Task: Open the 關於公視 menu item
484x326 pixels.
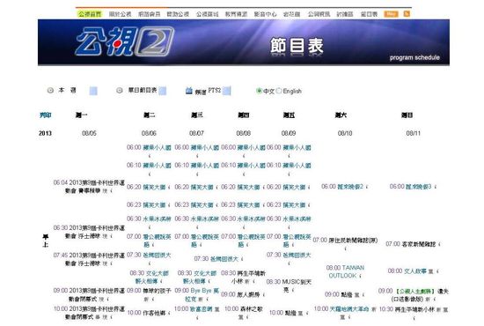Action: [x=120, y=14]
